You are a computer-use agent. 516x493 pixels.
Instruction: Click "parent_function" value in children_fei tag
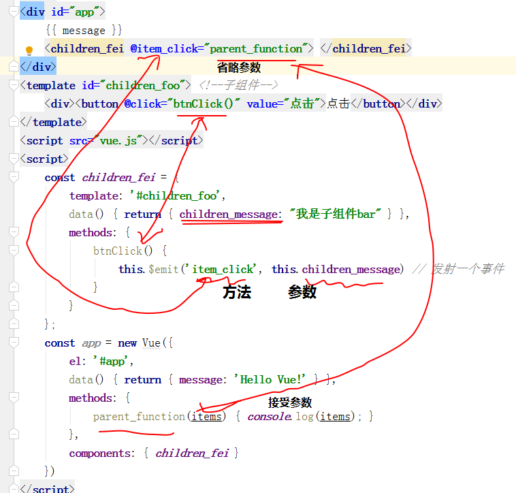click(256, 49)
